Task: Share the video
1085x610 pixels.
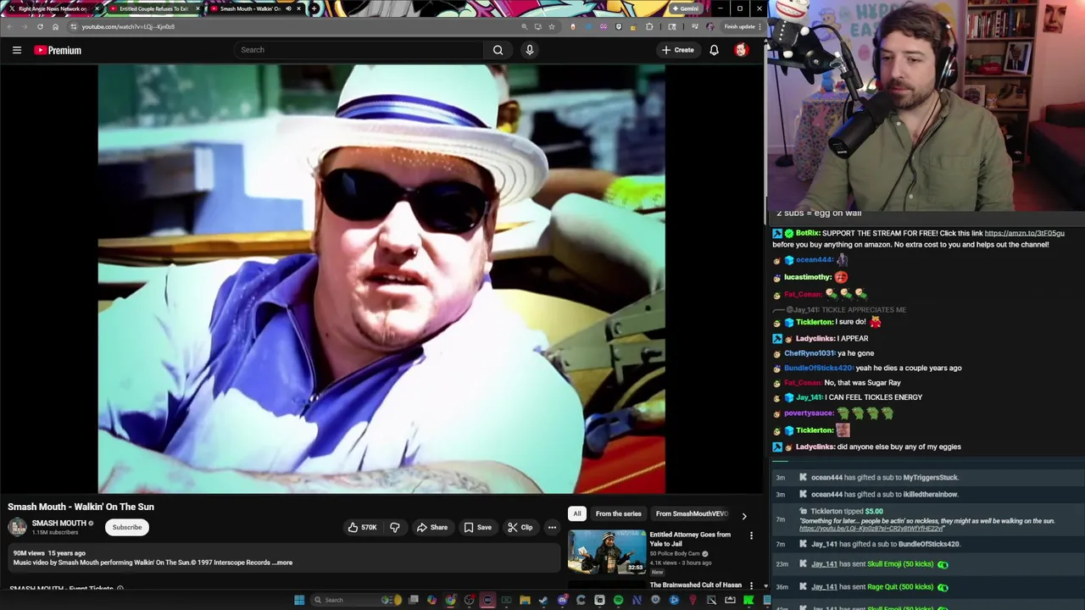Action: click(431, 527)
